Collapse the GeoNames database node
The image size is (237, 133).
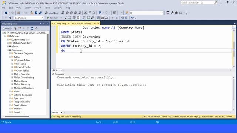click(x=8, y=50)
